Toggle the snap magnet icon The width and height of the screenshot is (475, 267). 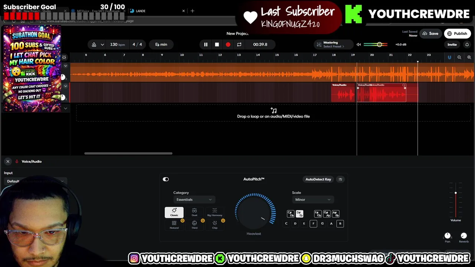(449, 57)
